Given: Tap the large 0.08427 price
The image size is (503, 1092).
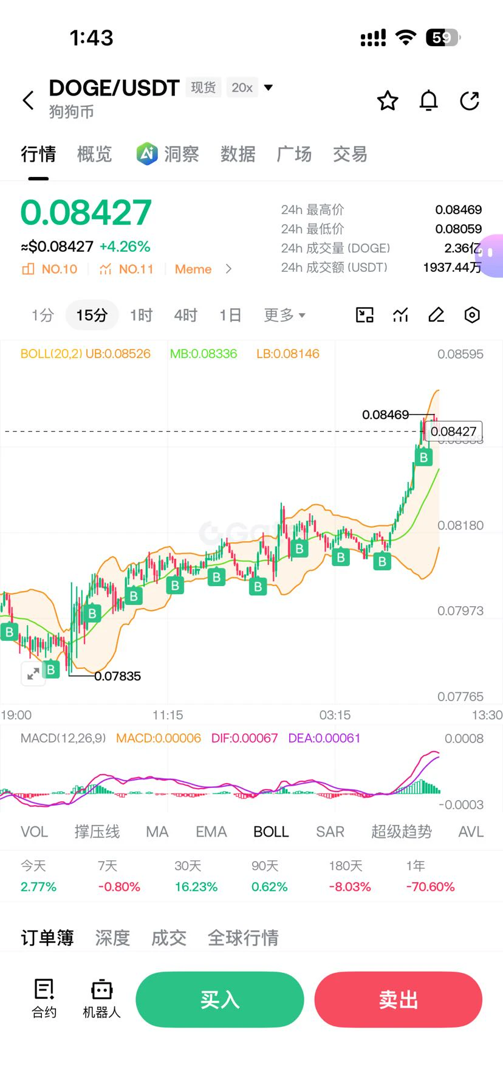Looking at the screenshot, I should 86,212.
